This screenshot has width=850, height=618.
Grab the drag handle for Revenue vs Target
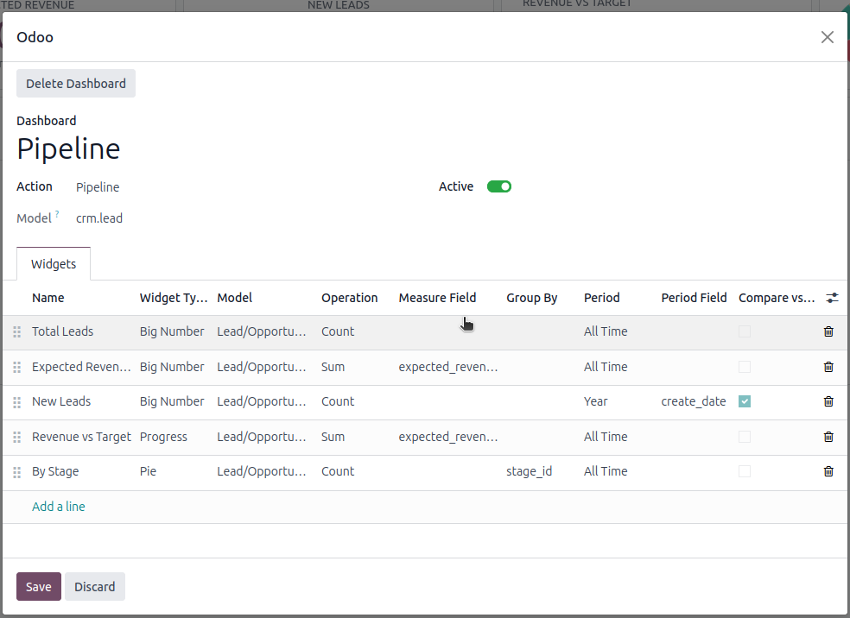point(16,437)
